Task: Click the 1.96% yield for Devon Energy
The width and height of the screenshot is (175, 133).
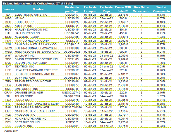Action: click(161, 63)
